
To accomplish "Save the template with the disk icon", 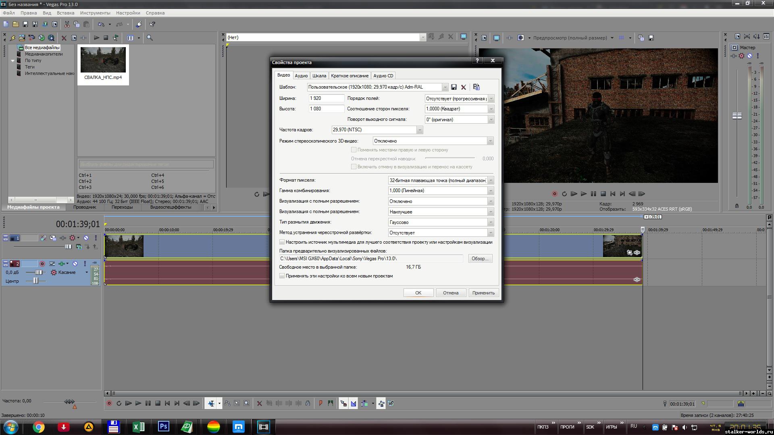I will (454, 87).
